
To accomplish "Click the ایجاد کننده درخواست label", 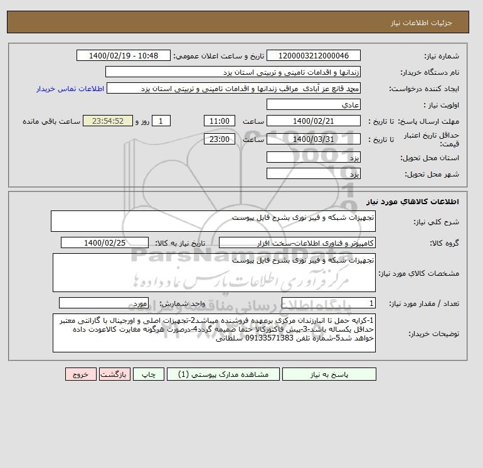I will [x=424, y=89].
